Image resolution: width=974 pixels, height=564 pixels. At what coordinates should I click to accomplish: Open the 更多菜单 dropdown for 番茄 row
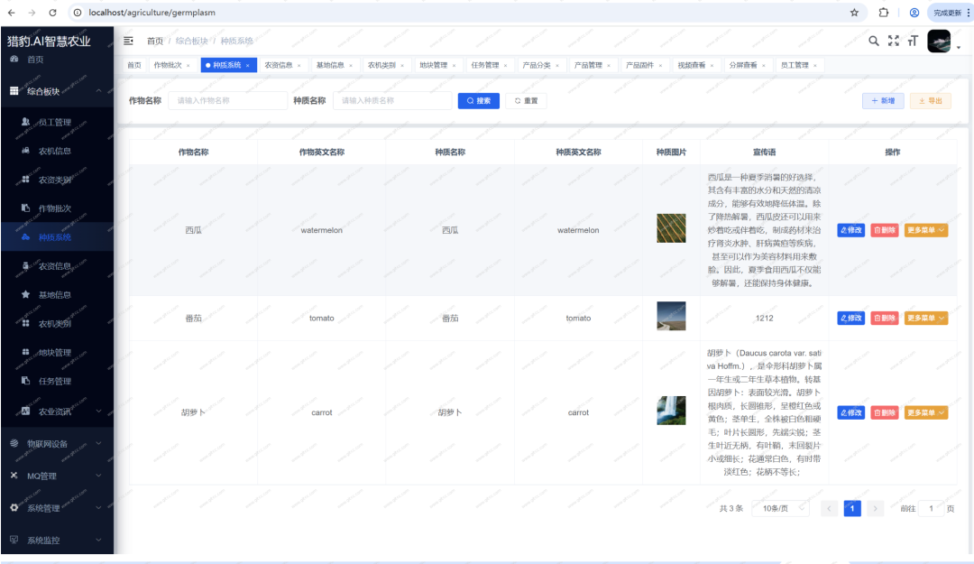[926, 318]
